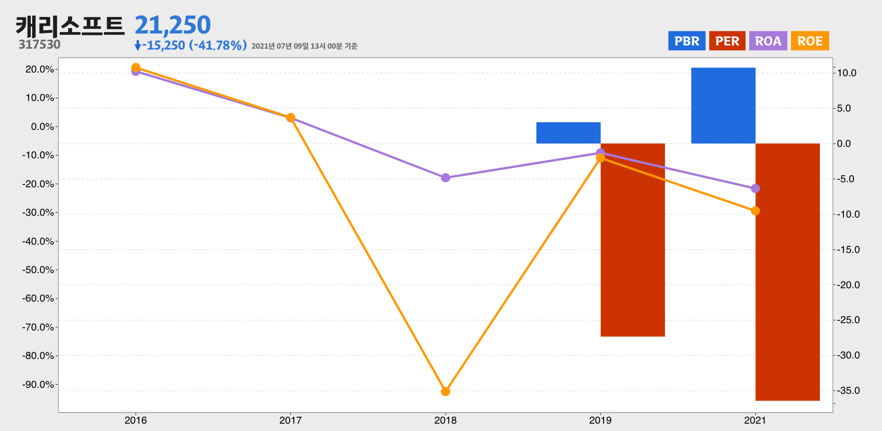This screenshot has width=882, height=431.
Task: Click the -15.0 right axis label
Action: pyautogui.click(x=848, y=250)
